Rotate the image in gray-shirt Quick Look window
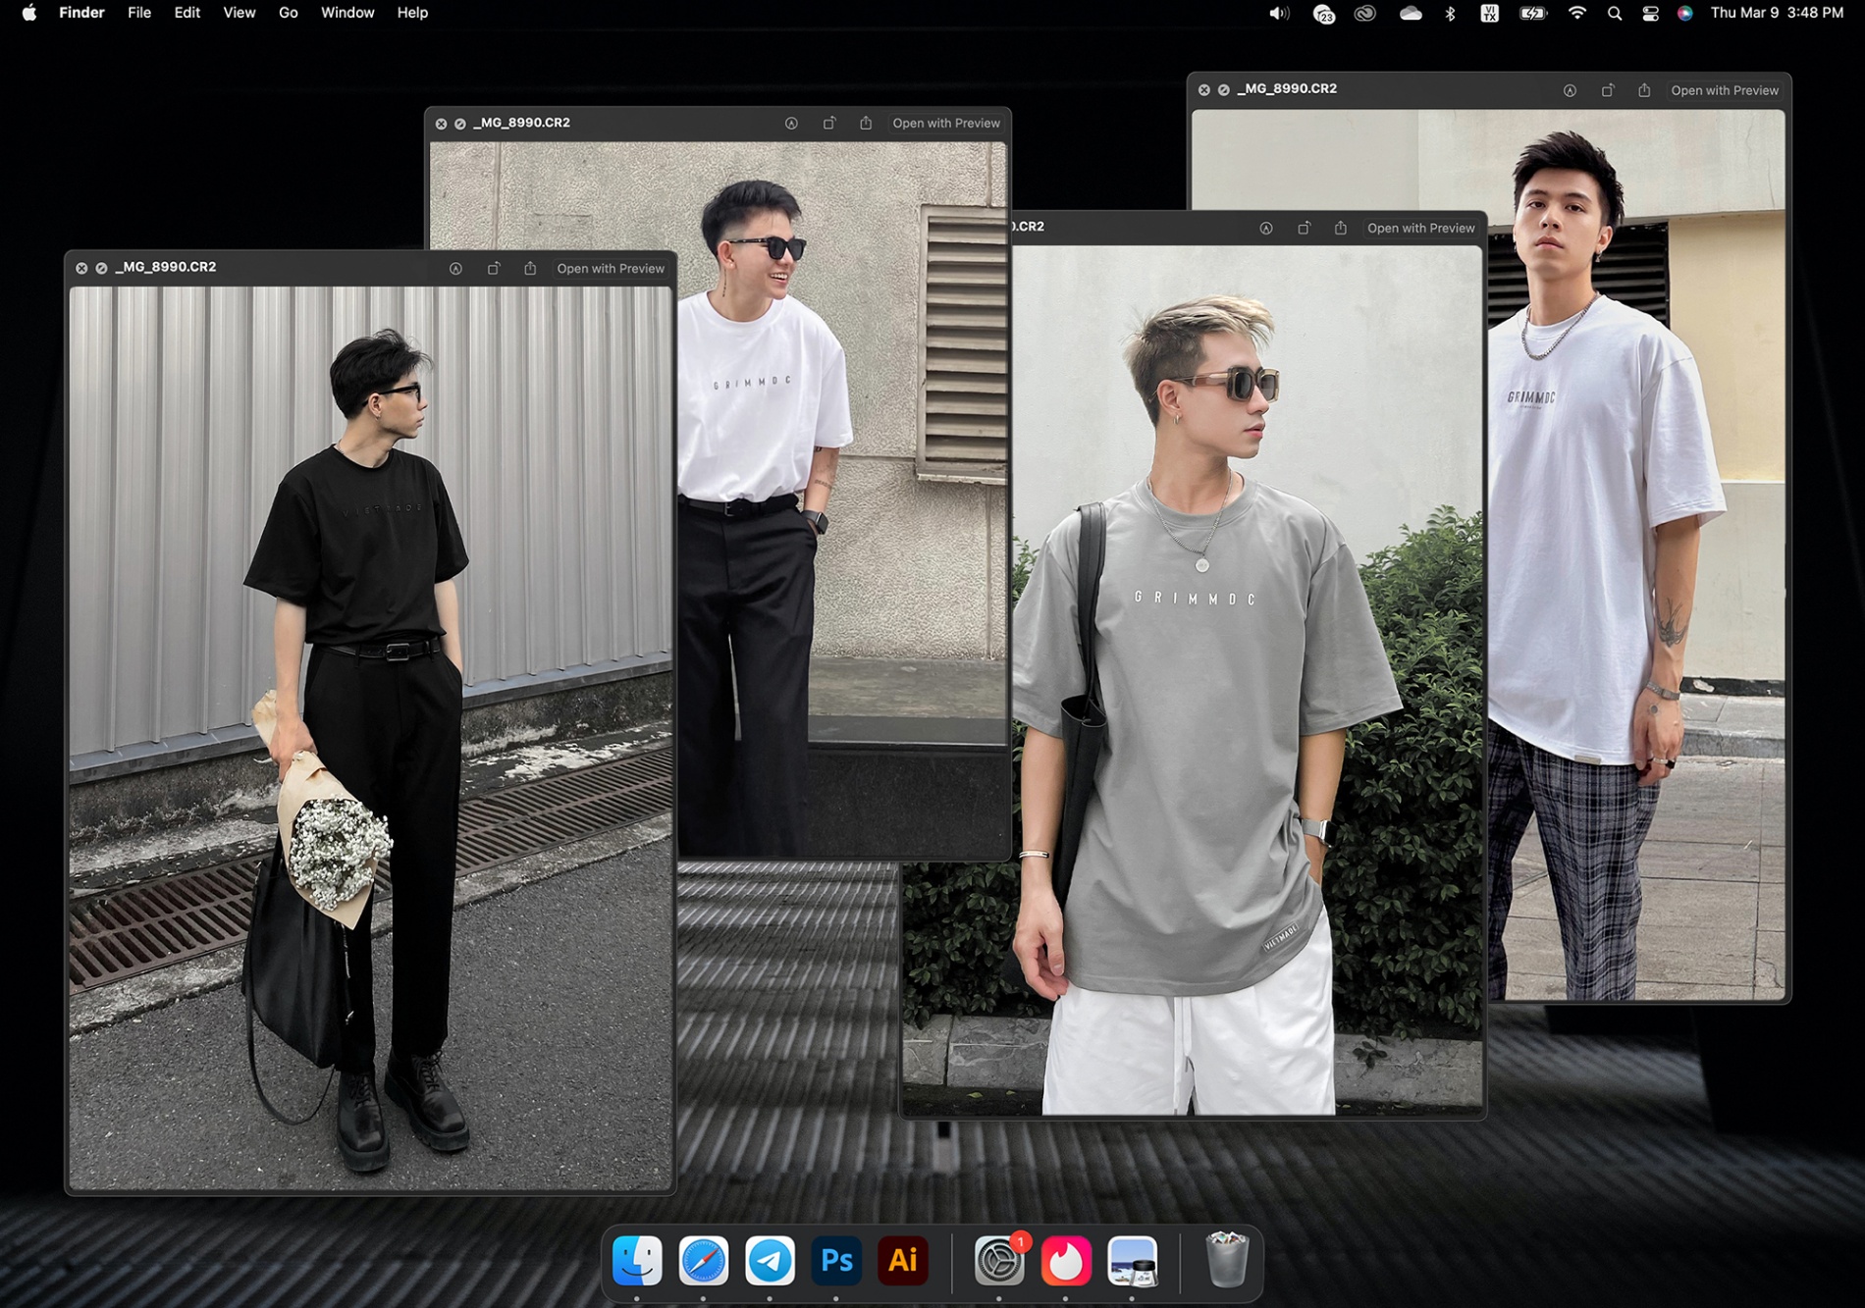 tap(1304, 228)
